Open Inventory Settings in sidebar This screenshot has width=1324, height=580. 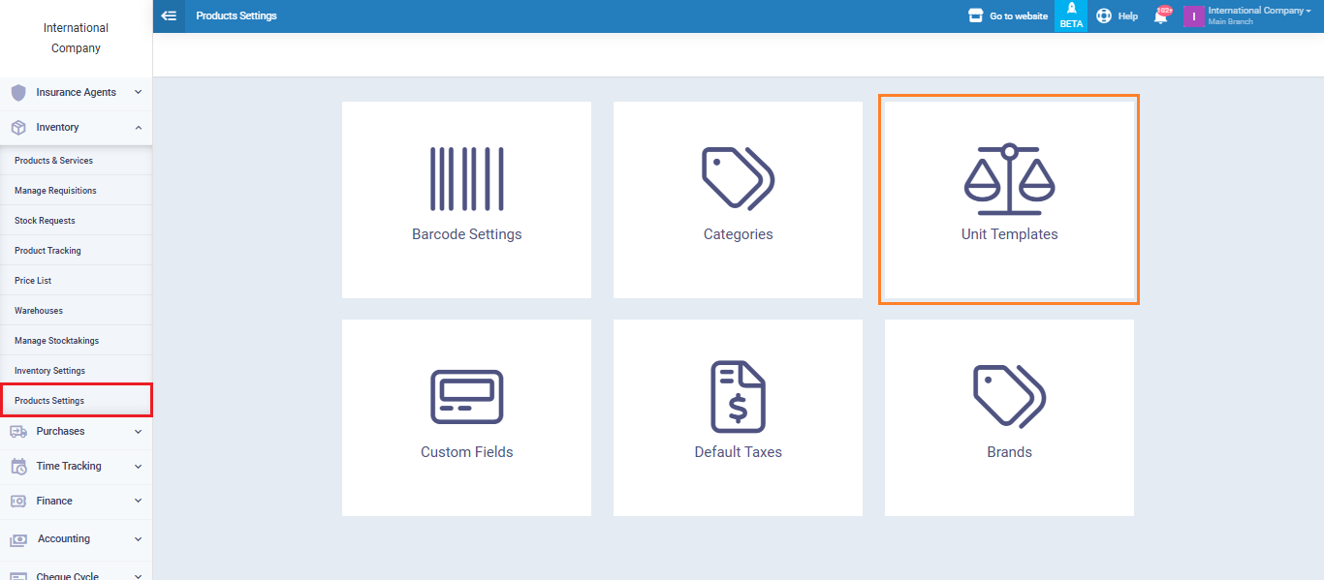coord(49,371)
